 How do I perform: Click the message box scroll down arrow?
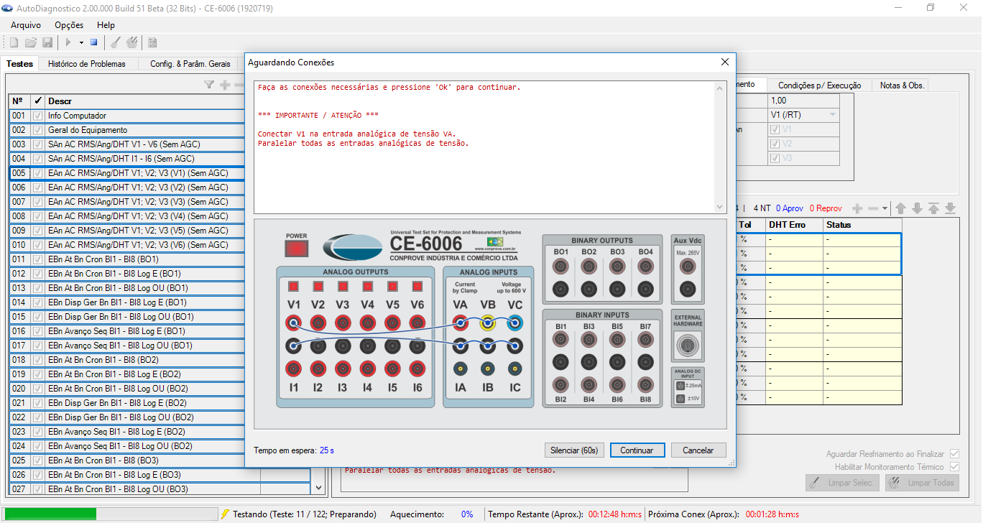[x=721, y=207]
